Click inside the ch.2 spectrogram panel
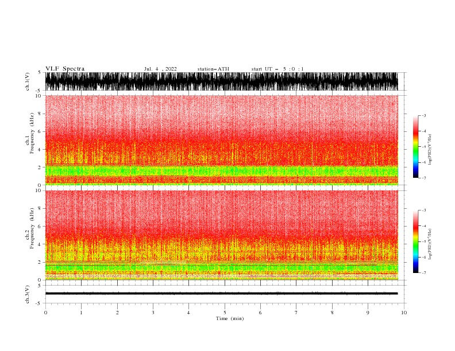 [221, 235]
